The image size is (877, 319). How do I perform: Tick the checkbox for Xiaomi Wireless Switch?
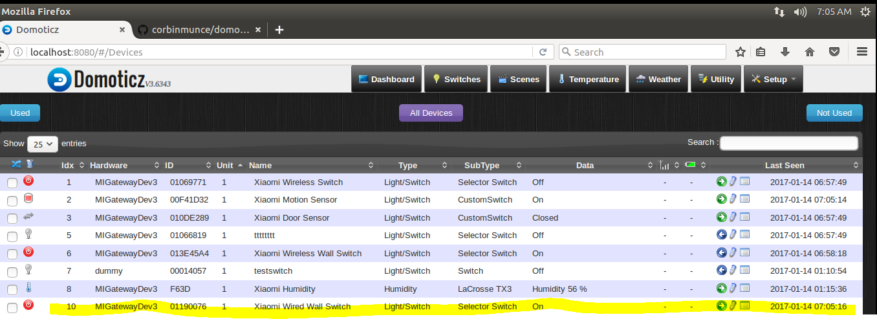12,183
